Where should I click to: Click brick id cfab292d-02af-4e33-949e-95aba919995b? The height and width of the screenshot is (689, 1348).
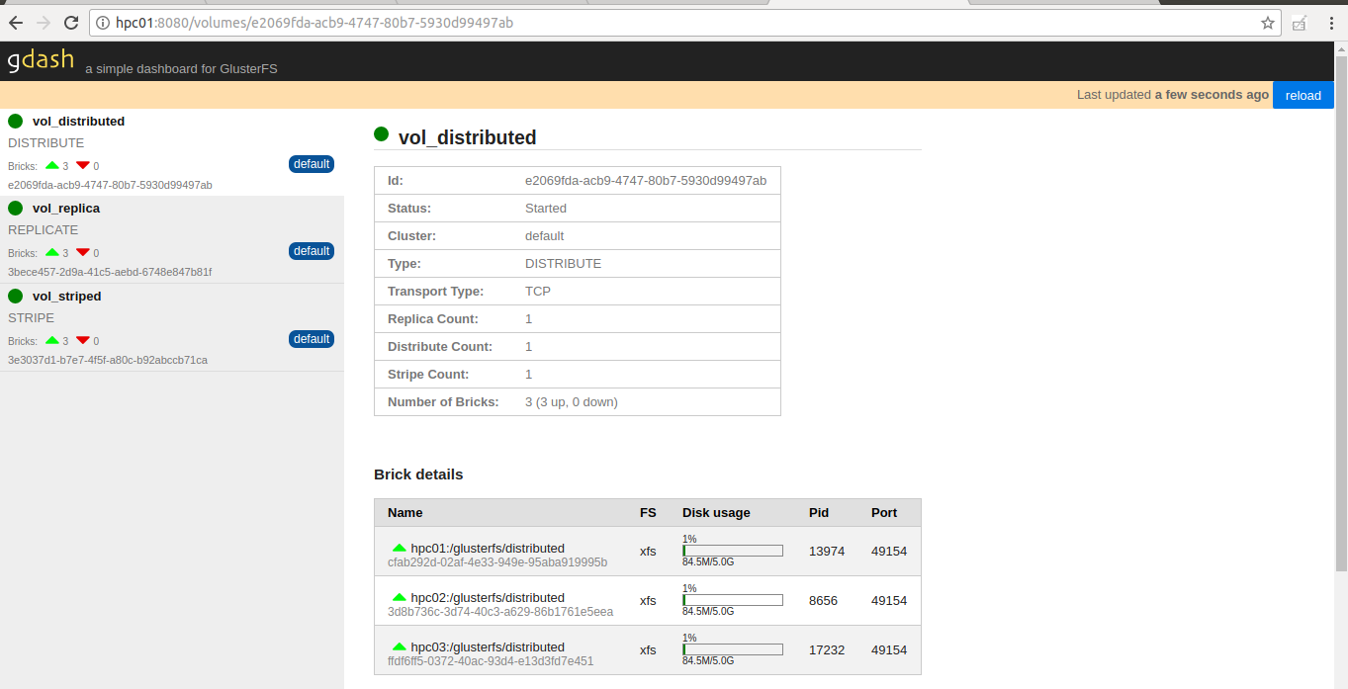tap(497, 562)
